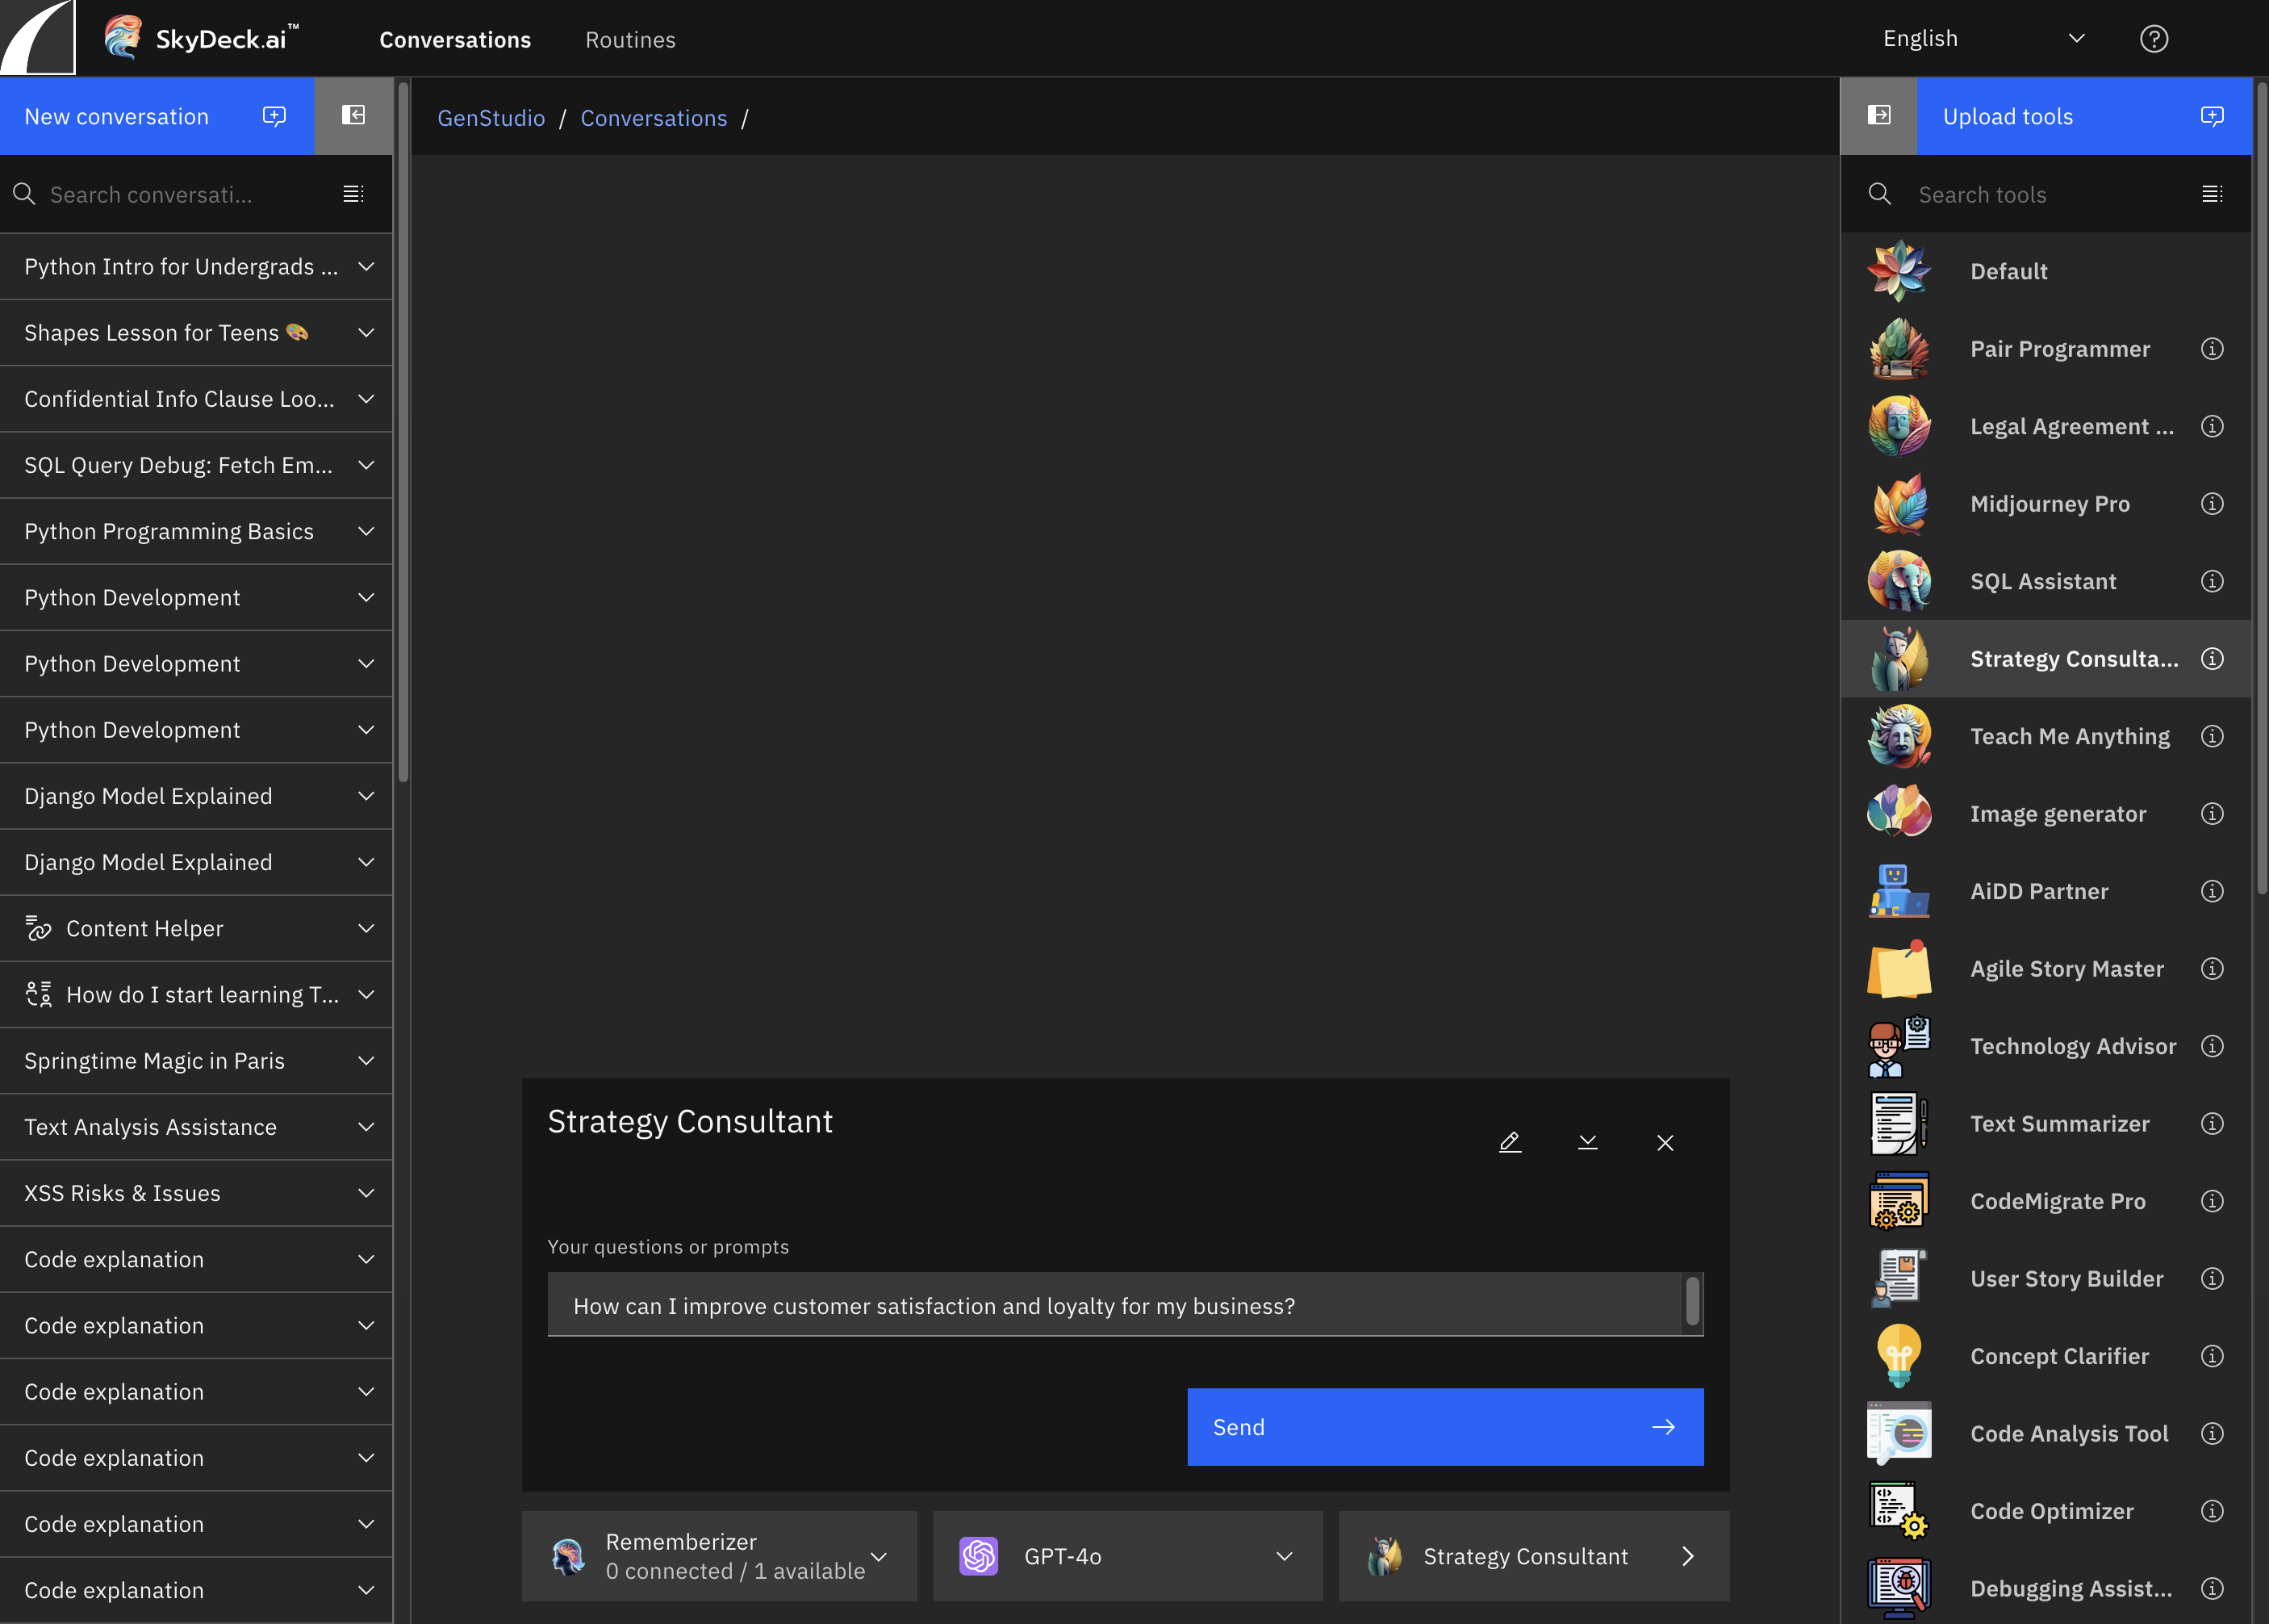Switch to the Routines tab
Image resolution: width=2269 pixels, height=1624 pixels.
click(629, 40)
